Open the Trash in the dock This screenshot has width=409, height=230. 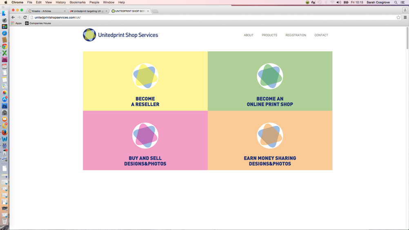point(4,221)
